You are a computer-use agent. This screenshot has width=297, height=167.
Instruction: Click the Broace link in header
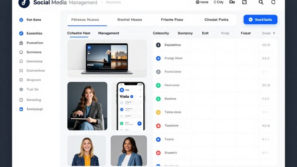click(202, 2)
